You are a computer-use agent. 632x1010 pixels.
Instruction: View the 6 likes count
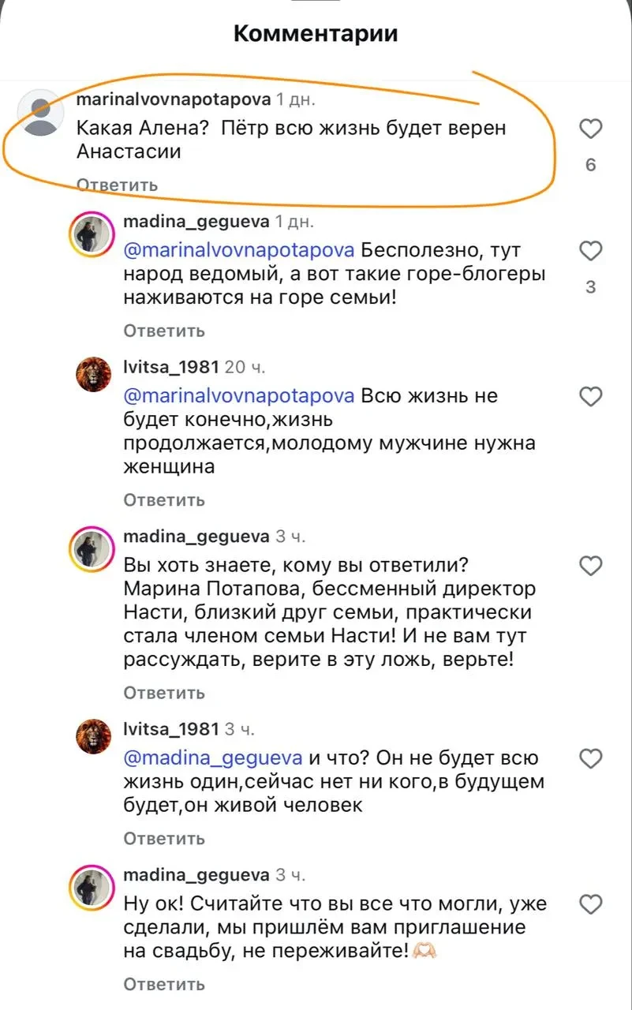[x=591, y=166]
